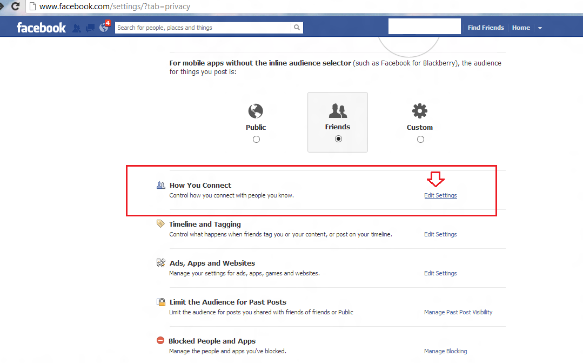Image resolution: width=583 pixels, height=363 pixels.
Task: Click the Blocked People and Apps heading
Action: (212, 341)
